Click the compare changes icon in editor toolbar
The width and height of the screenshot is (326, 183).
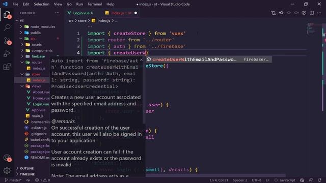point(274,13)
